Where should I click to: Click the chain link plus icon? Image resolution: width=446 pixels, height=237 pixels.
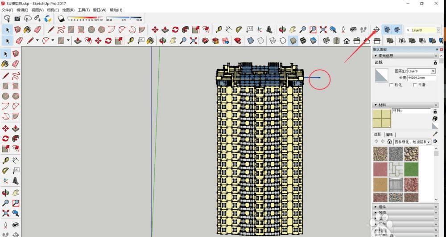point(37,19)
